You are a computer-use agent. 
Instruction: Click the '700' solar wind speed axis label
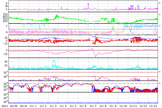[x=5, y=14]
